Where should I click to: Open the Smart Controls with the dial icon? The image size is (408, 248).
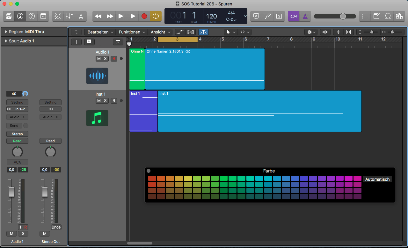tap(58, 16)
